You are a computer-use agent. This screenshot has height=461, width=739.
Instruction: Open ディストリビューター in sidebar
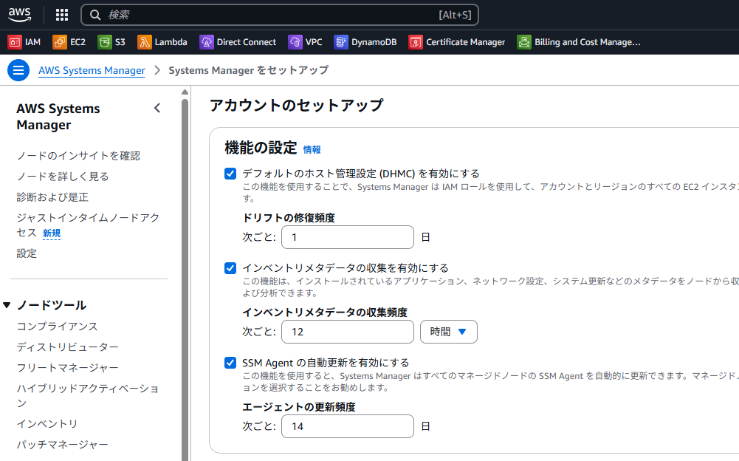(67, 347)
